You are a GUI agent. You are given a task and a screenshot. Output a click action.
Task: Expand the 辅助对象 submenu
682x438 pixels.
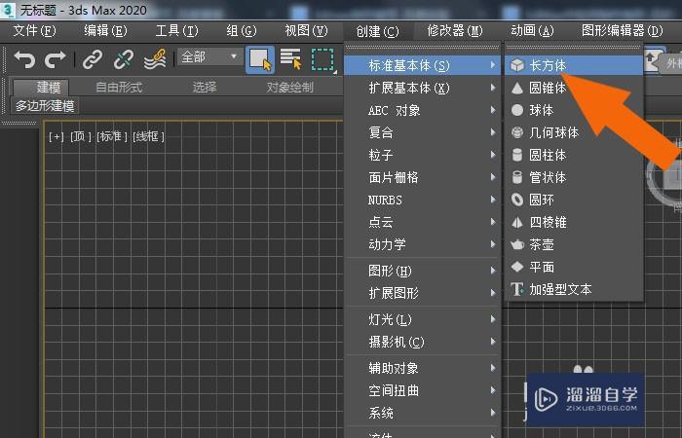pos(423,369)
